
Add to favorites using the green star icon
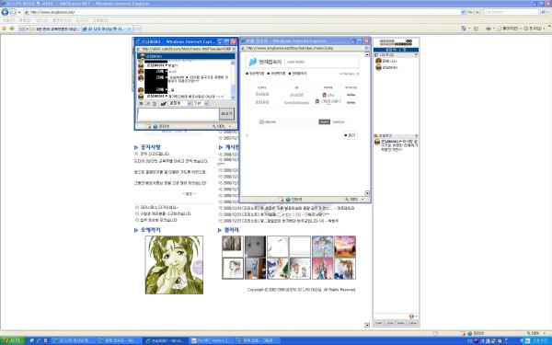(x=12, y=29)
